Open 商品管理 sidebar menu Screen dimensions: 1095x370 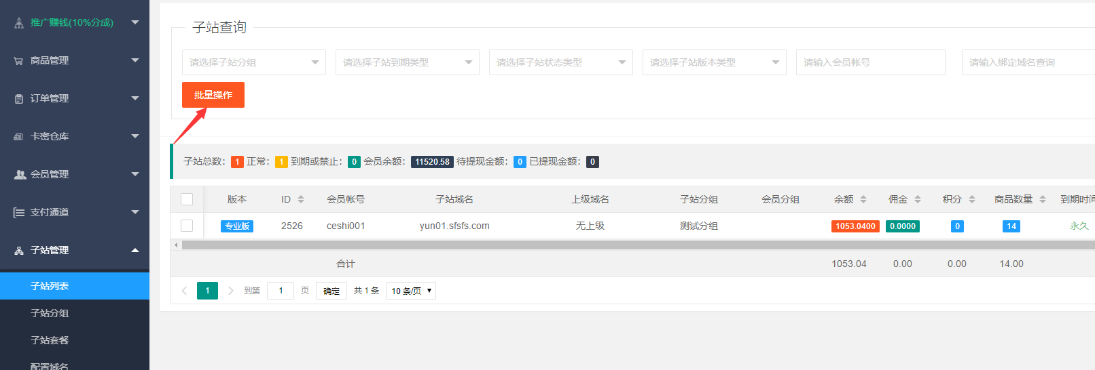point(75,60)
